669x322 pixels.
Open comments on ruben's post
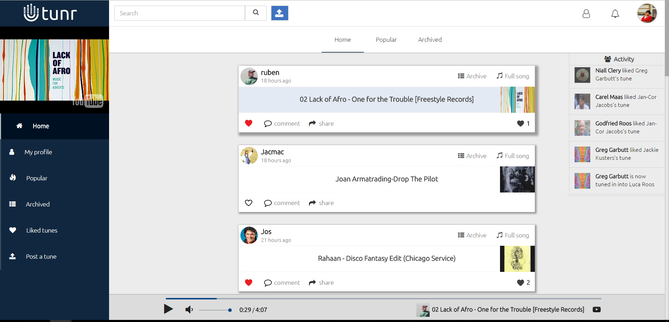(x=282, y=124)
